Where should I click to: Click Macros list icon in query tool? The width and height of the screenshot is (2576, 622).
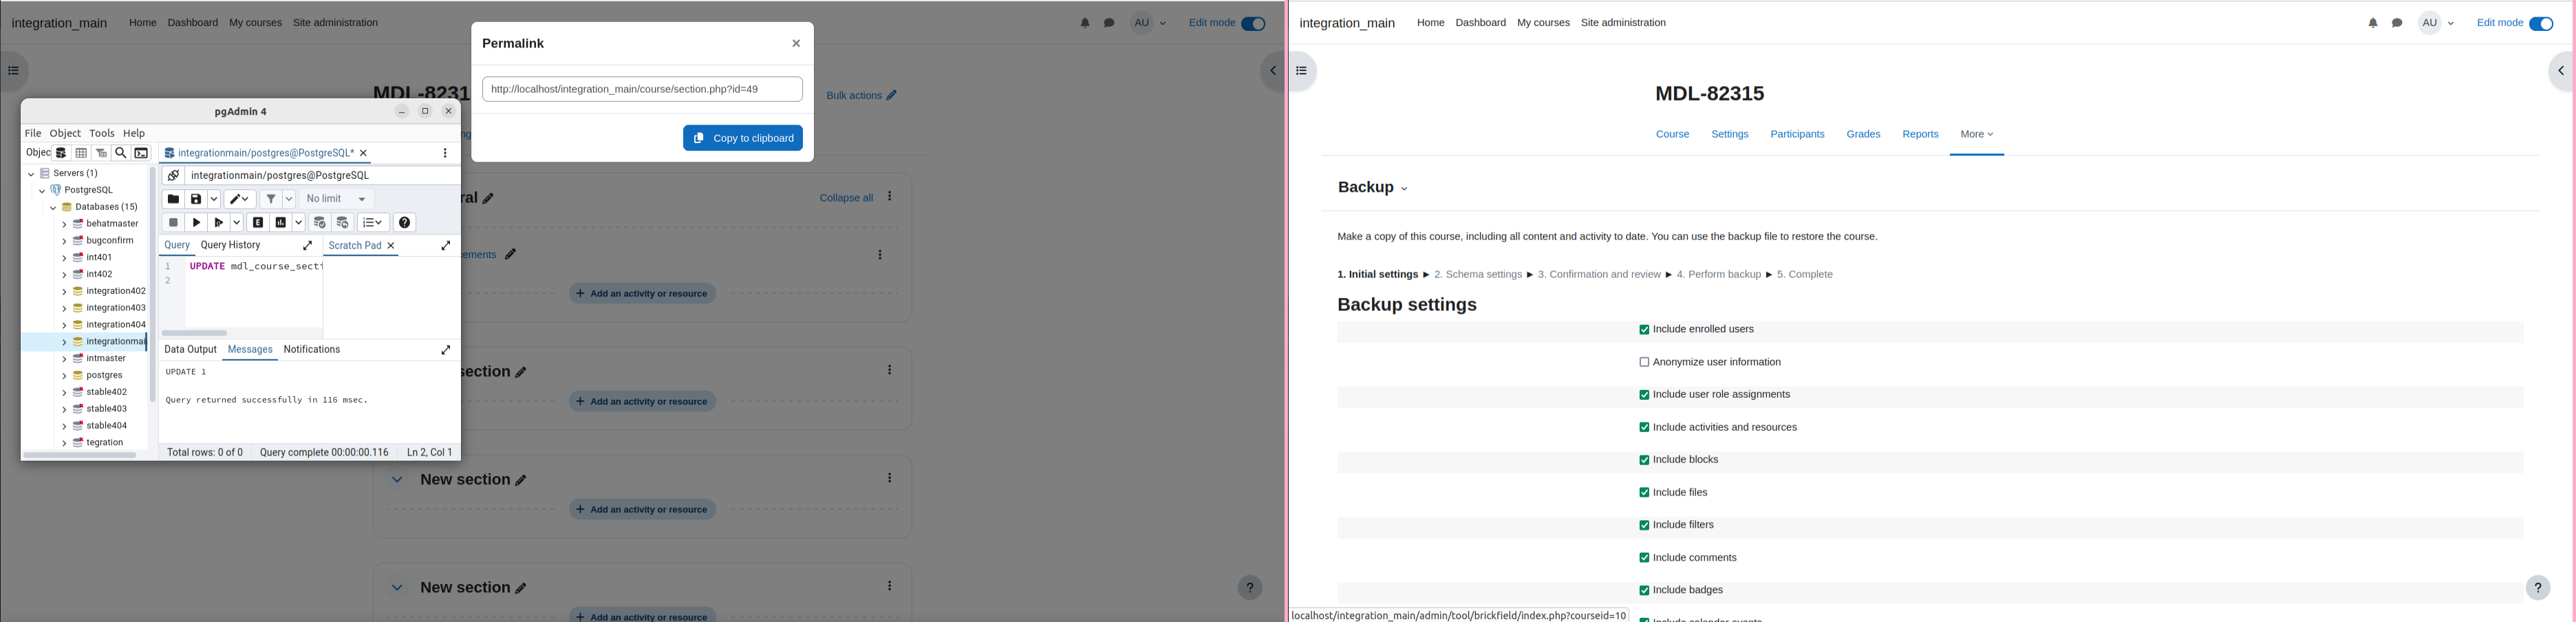pyautogui.click(x=374, y=222)
